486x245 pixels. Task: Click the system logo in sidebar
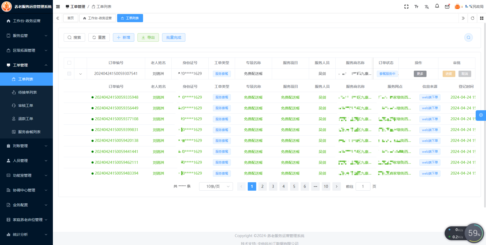click(7, 7)
